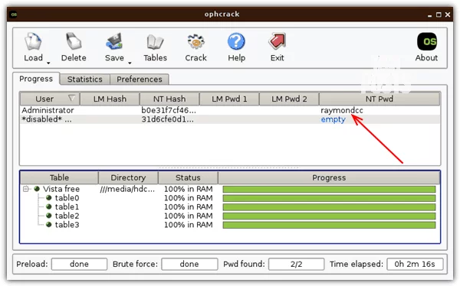
Task: Start cracking with the Crack gear icon
Action: point(195,41)
